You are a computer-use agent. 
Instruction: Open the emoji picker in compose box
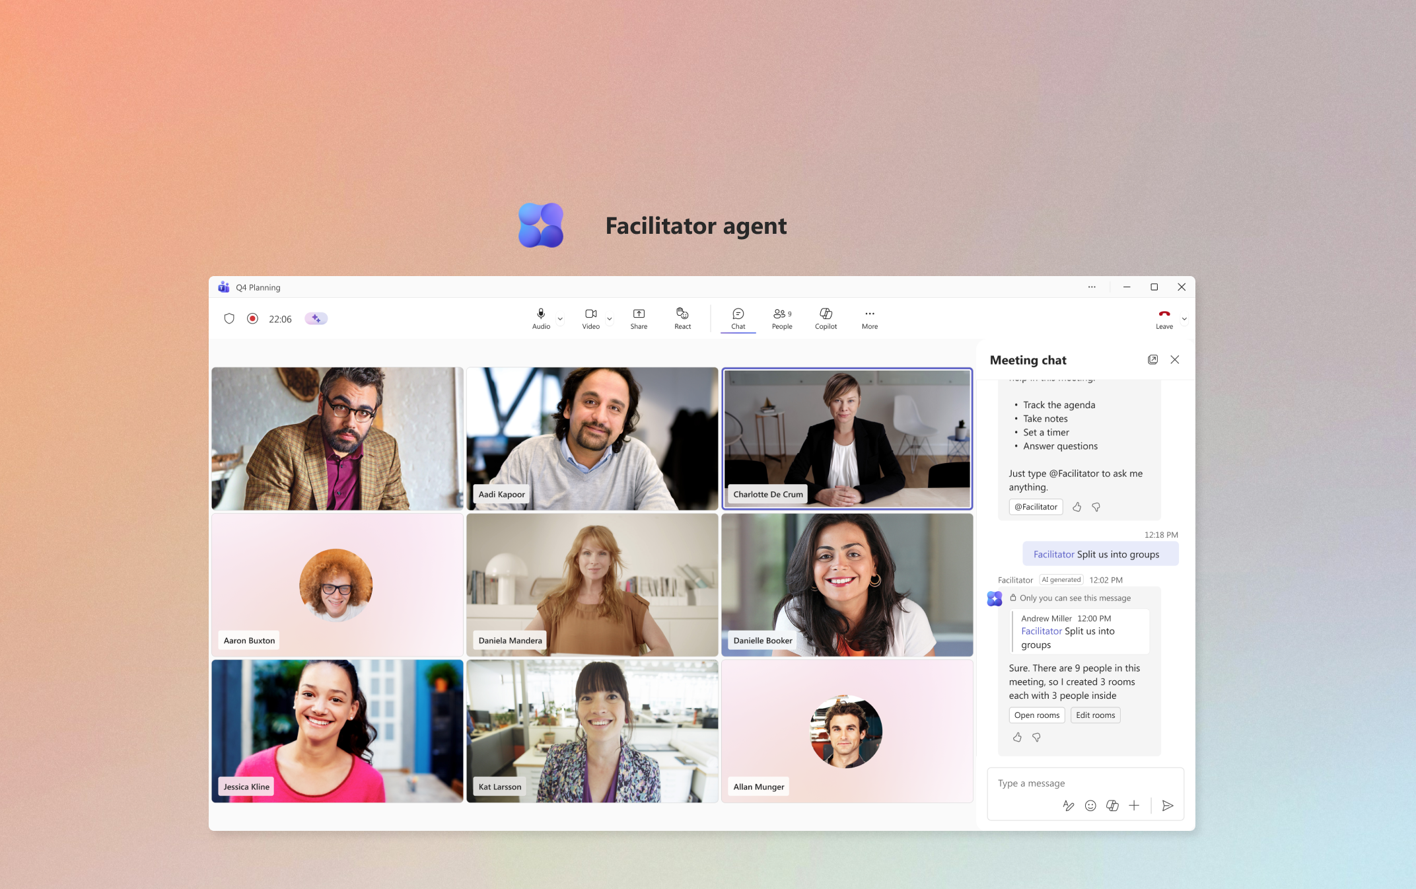pyautogui.click(x=1090, y=805)
